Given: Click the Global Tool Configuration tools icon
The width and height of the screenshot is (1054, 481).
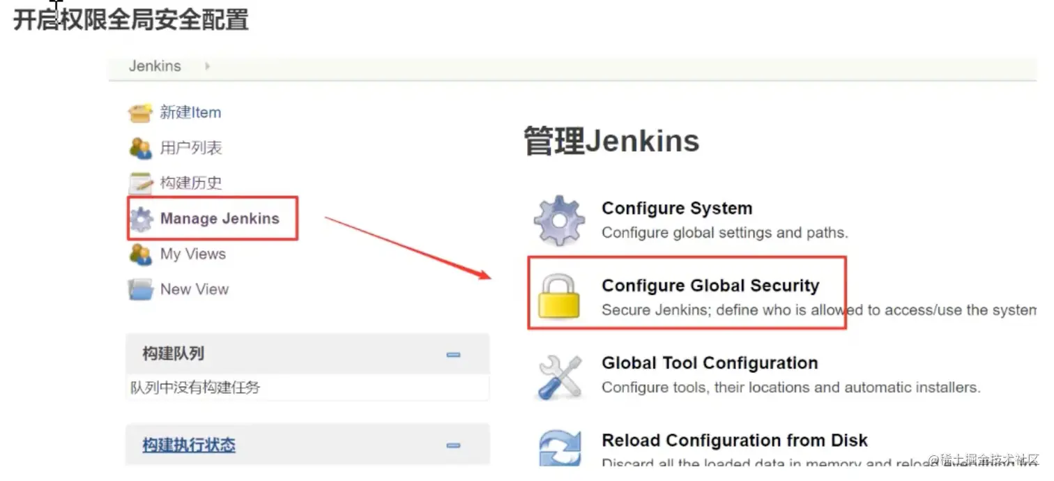Looking at the screenshot, I should pos(560,376).
